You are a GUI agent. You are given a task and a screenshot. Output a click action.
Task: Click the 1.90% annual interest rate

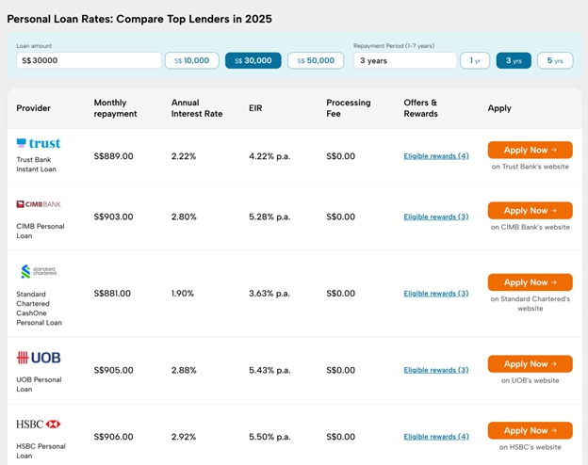point(183,294)
